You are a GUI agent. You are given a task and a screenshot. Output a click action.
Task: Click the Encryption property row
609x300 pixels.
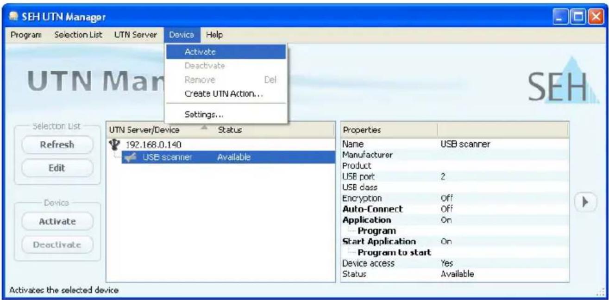click(454, 198)
